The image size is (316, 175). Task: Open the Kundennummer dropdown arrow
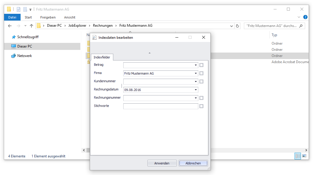click(195, 81)
